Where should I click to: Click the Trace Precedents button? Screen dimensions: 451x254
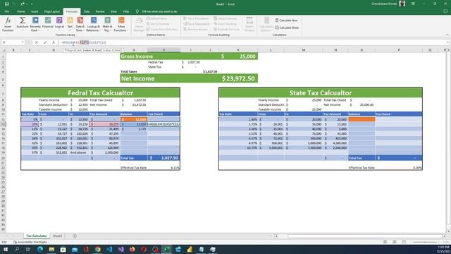pyautogui.click(x=197, y=18)
